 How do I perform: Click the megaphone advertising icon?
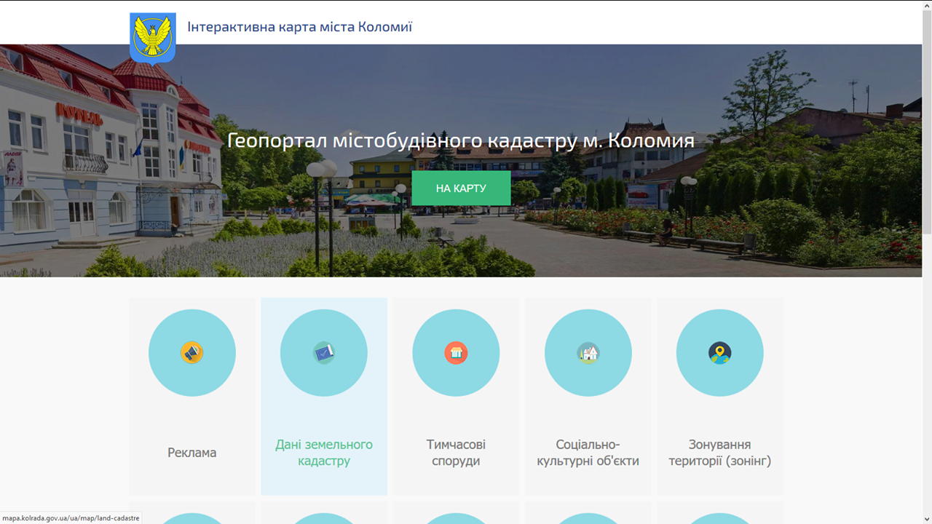[192, 353]
